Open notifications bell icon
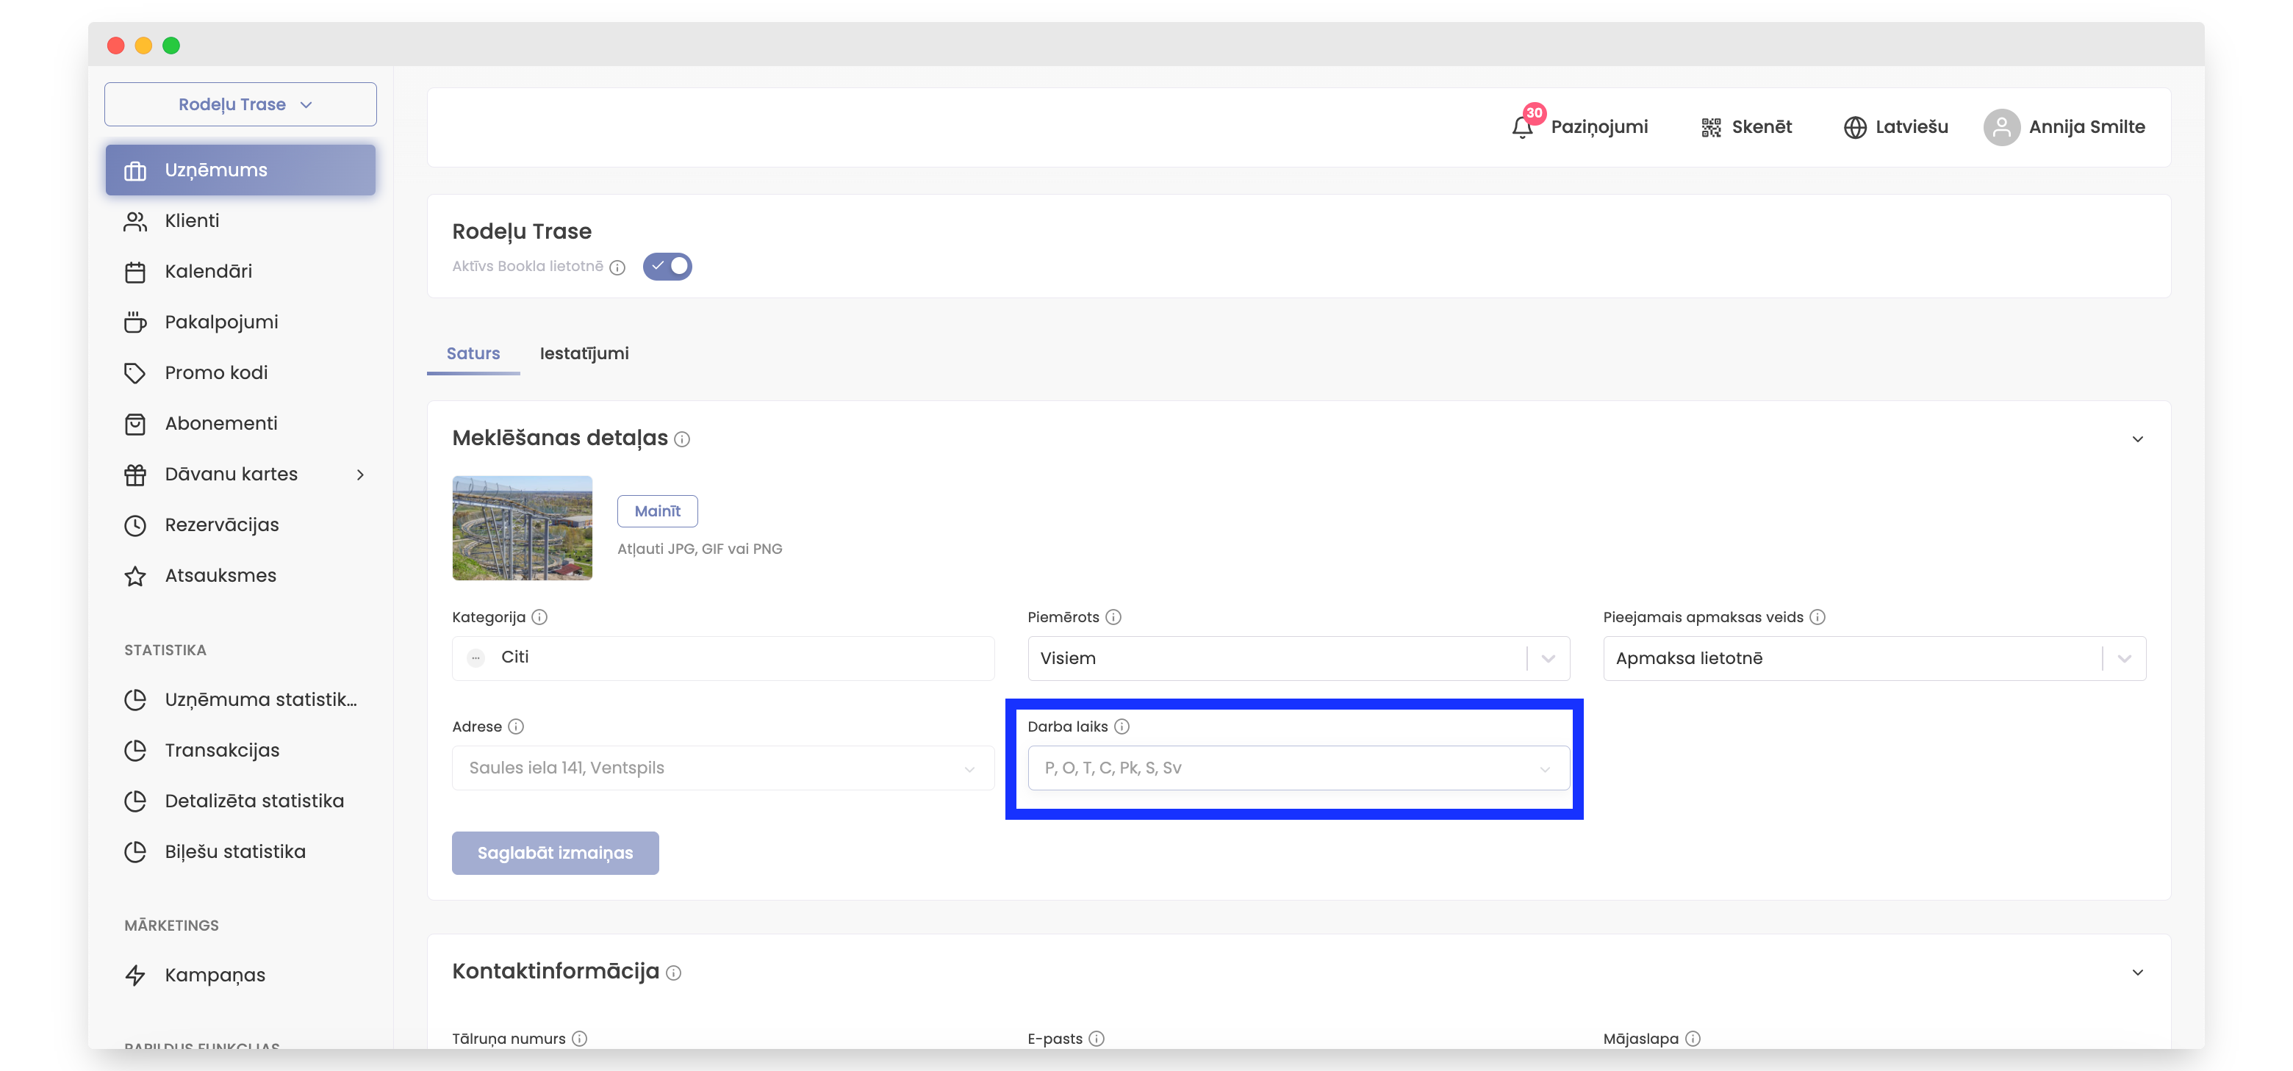The height and width of the screenshot is (1071, 2293). [1522, 127]
